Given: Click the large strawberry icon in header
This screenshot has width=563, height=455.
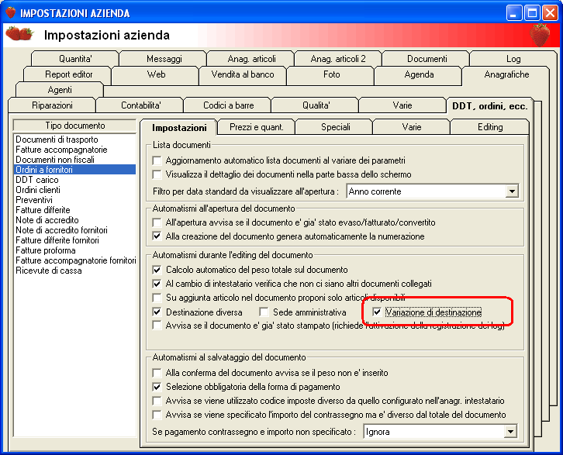Looking at the screenshot, I should (539, 35).
